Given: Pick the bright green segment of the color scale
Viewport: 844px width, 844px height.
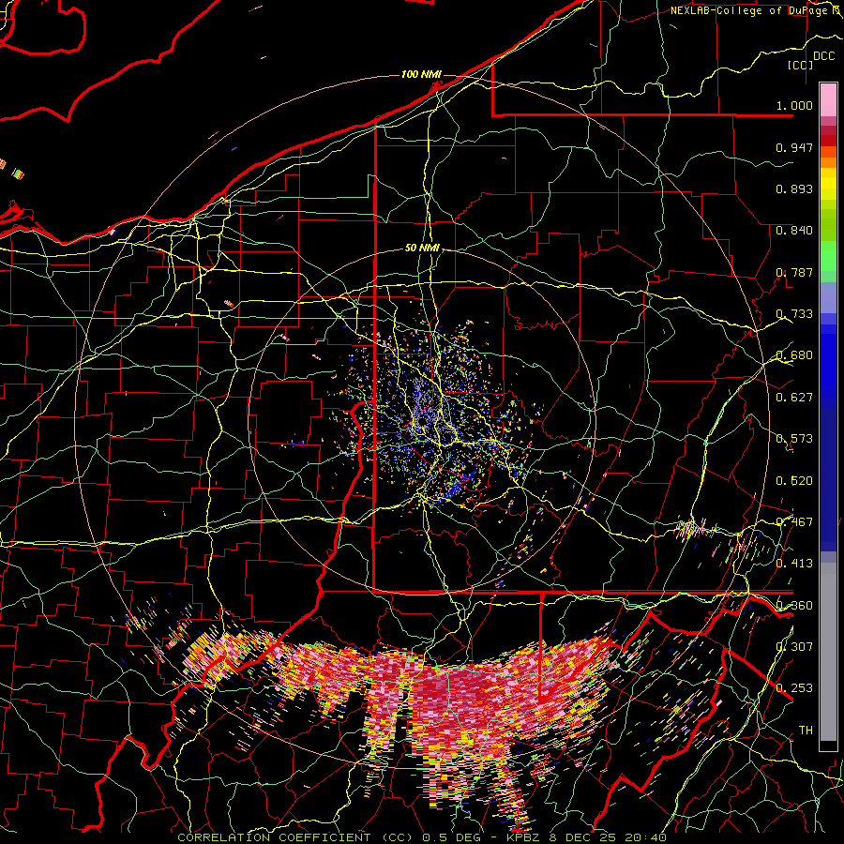Looking at the screenshot, I should tap(828, 256).
